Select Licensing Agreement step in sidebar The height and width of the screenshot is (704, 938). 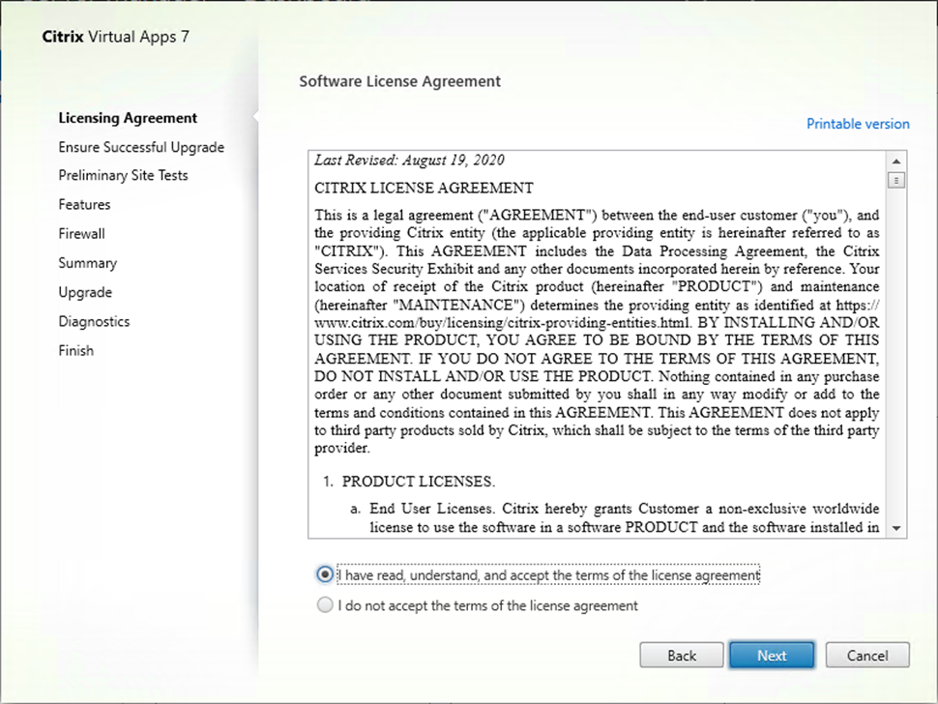coord(128,118)
